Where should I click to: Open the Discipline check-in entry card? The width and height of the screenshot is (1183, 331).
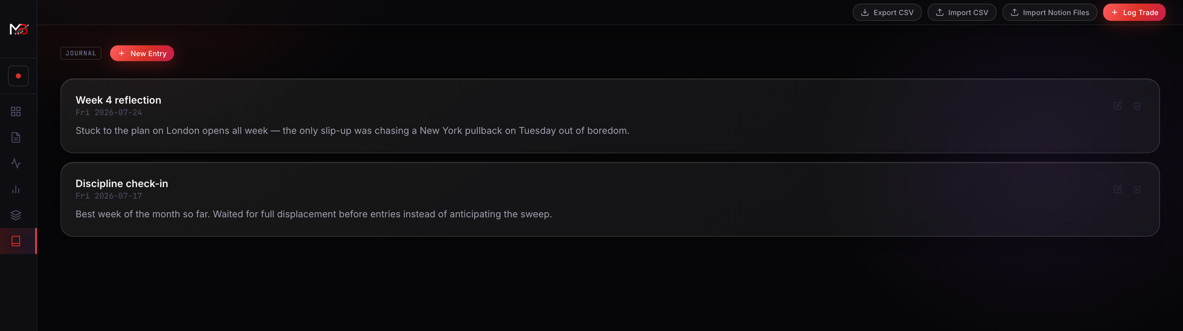pos(610,199)
